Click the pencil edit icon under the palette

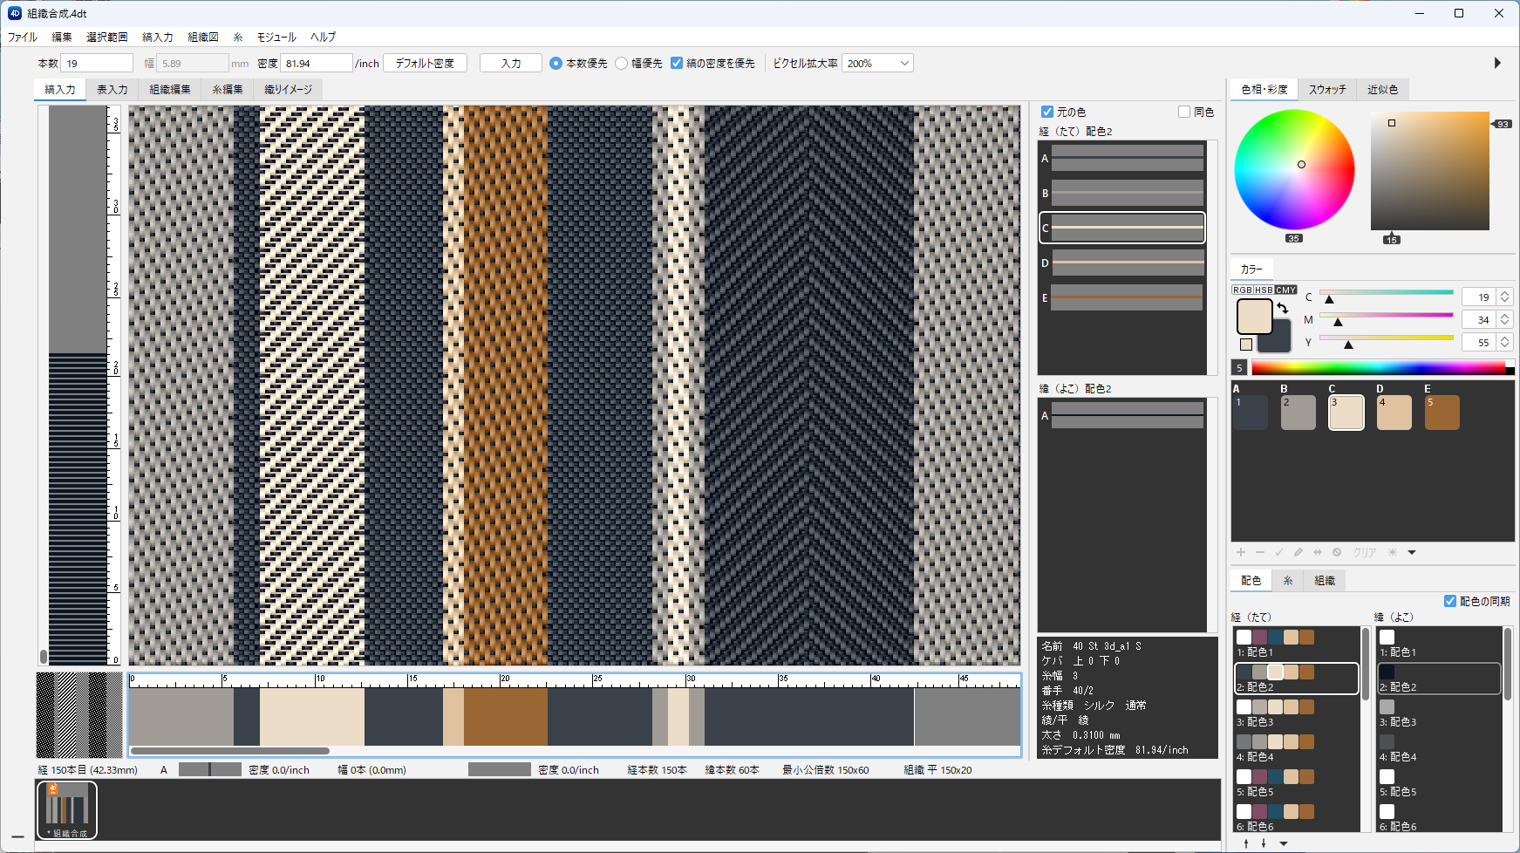point(1298,552)
